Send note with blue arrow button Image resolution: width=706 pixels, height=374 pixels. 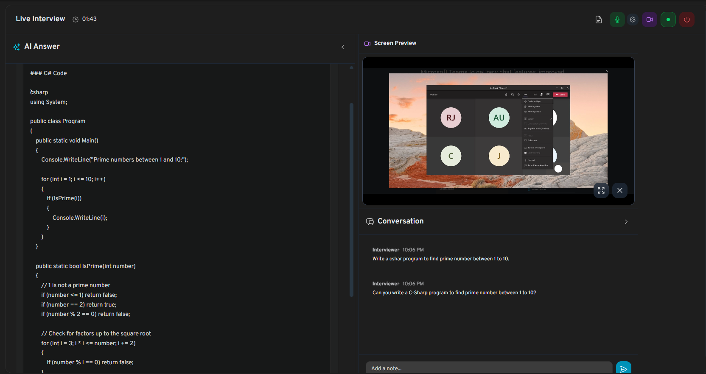click(x=624, y=368)
